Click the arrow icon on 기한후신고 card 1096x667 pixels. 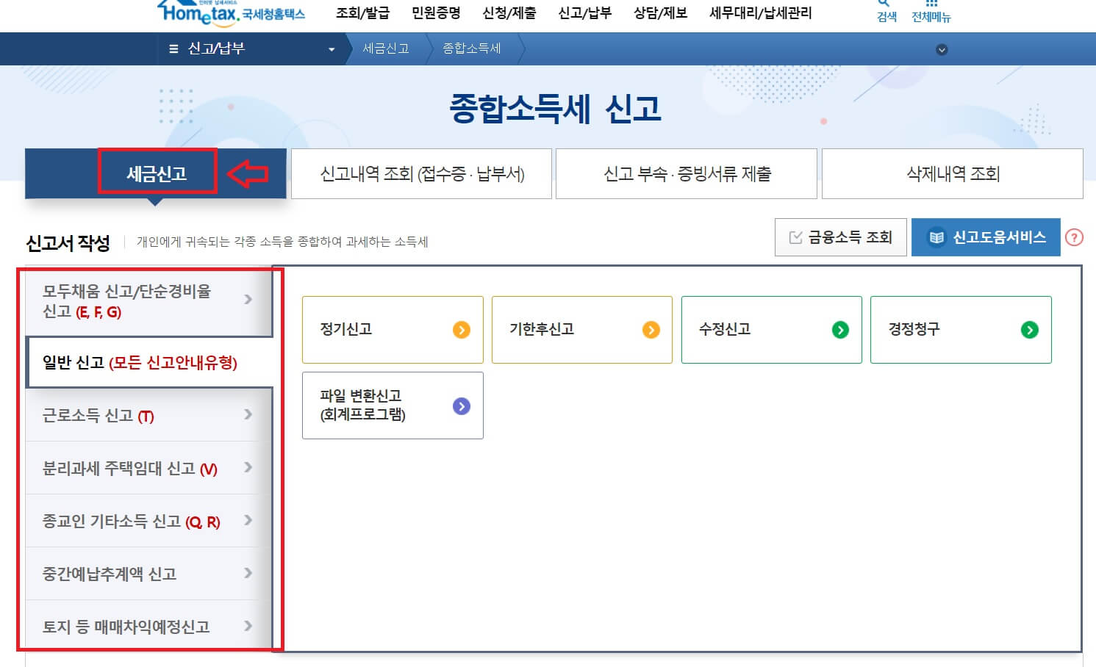650,330
